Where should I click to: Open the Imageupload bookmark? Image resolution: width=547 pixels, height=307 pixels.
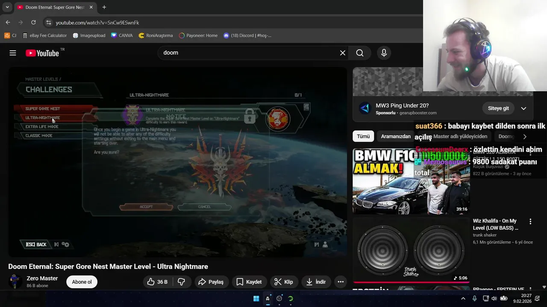(x=89, y=35)
